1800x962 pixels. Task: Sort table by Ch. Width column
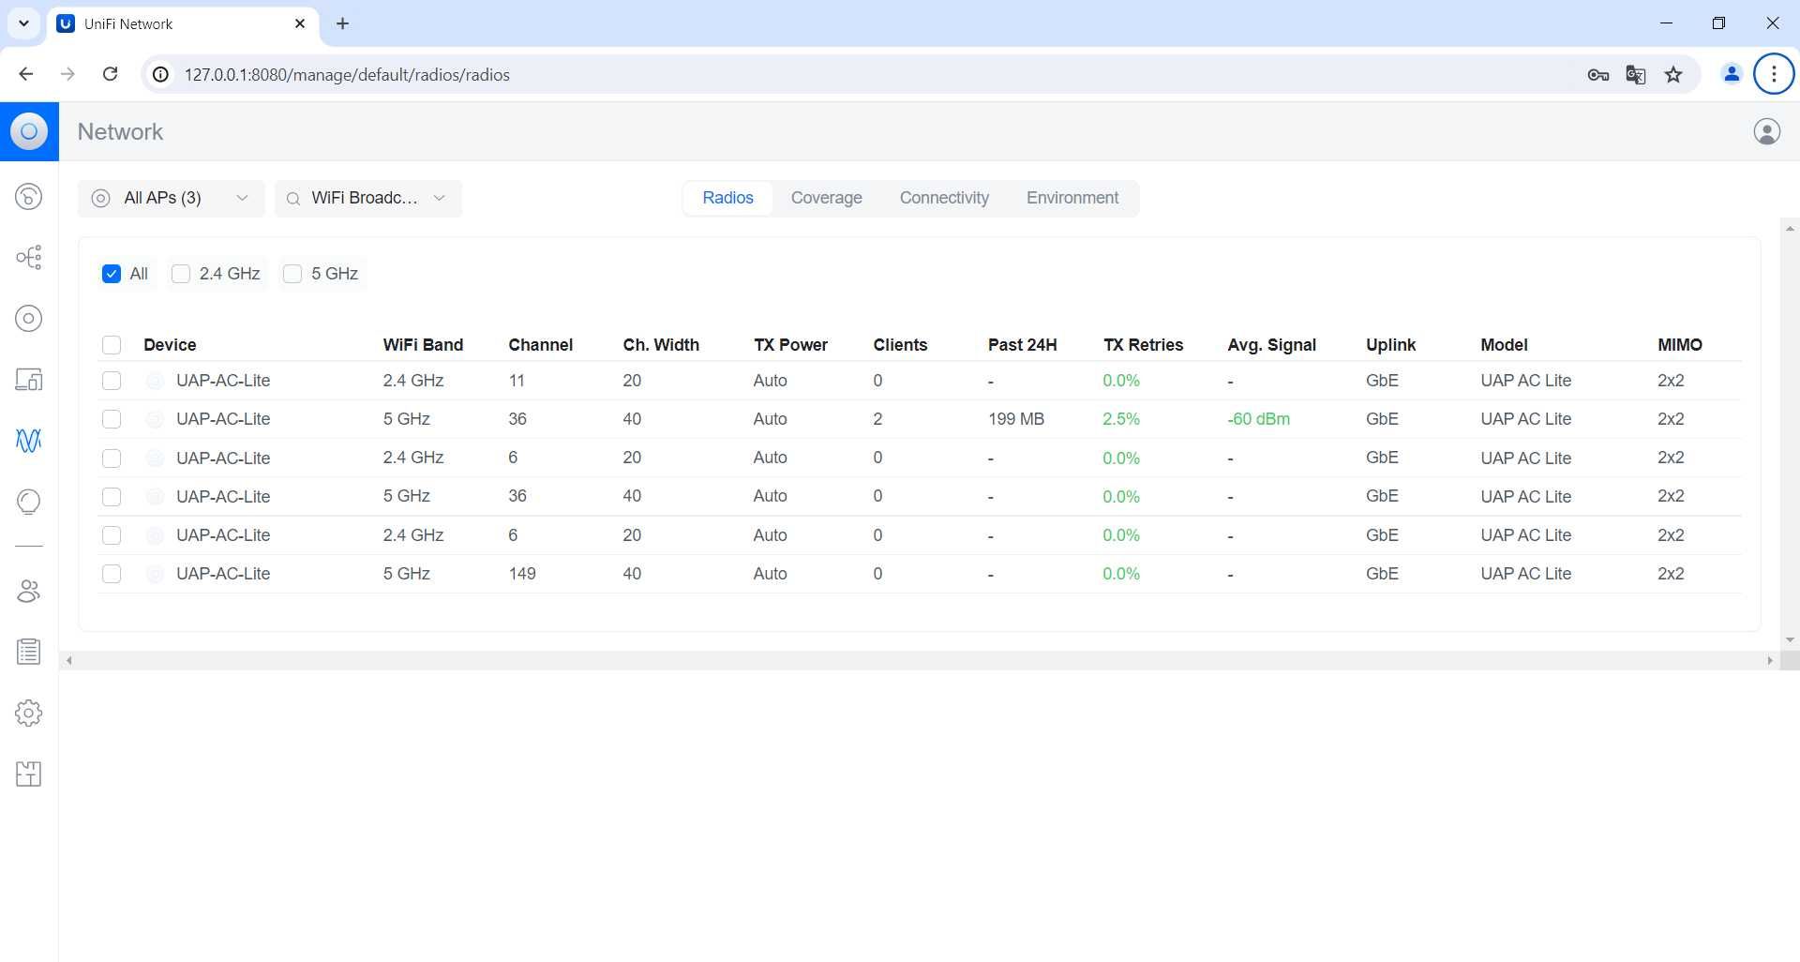[661, 345]
